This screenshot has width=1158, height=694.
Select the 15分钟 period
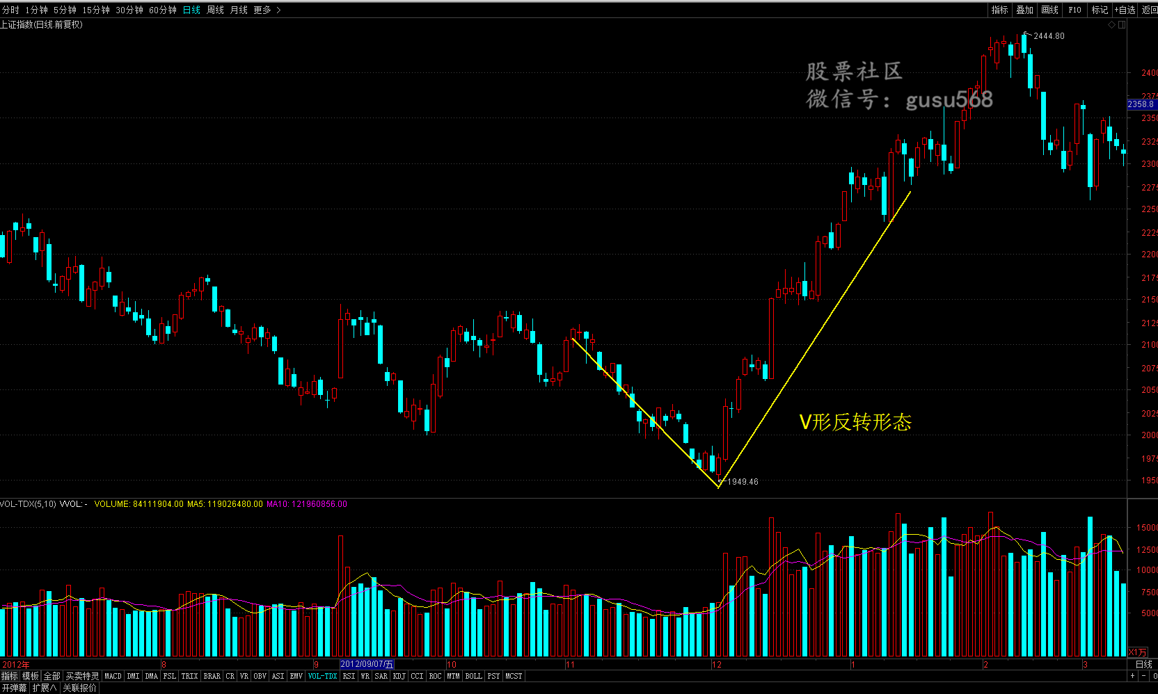point(96,10)
